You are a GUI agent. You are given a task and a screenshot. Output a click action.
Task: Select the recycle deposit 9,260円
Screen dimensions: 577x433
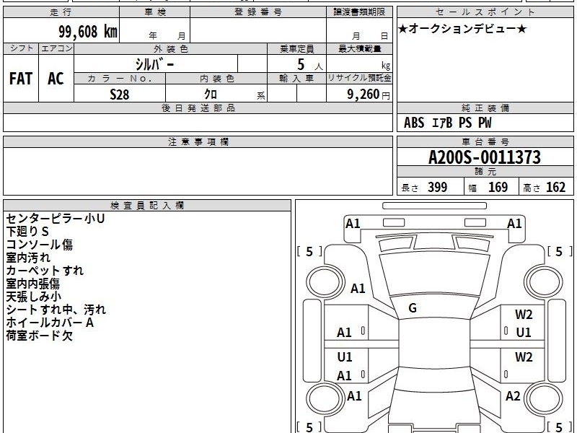click(x=369, y=95)
